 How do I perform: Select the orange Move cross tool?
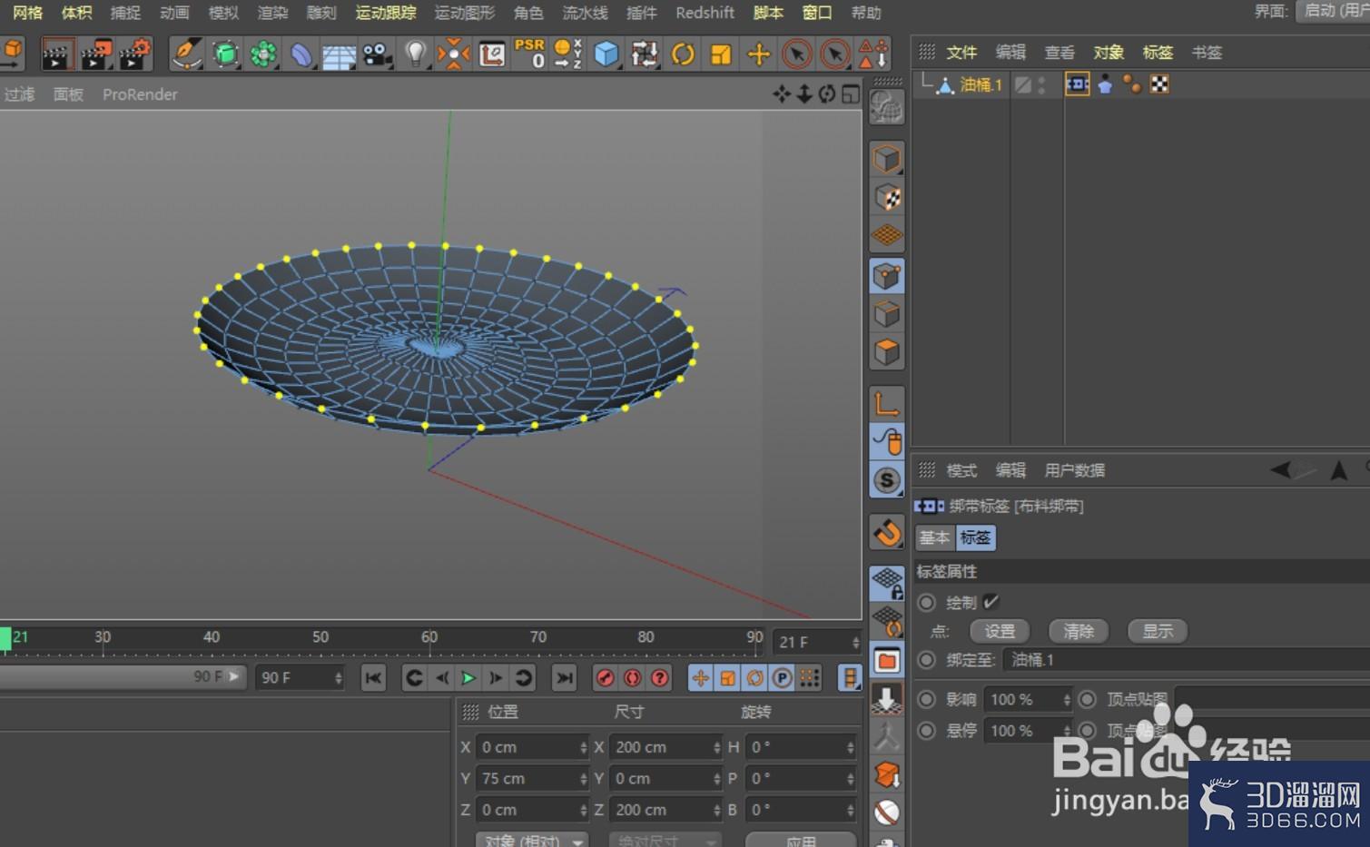click(759, 54)
